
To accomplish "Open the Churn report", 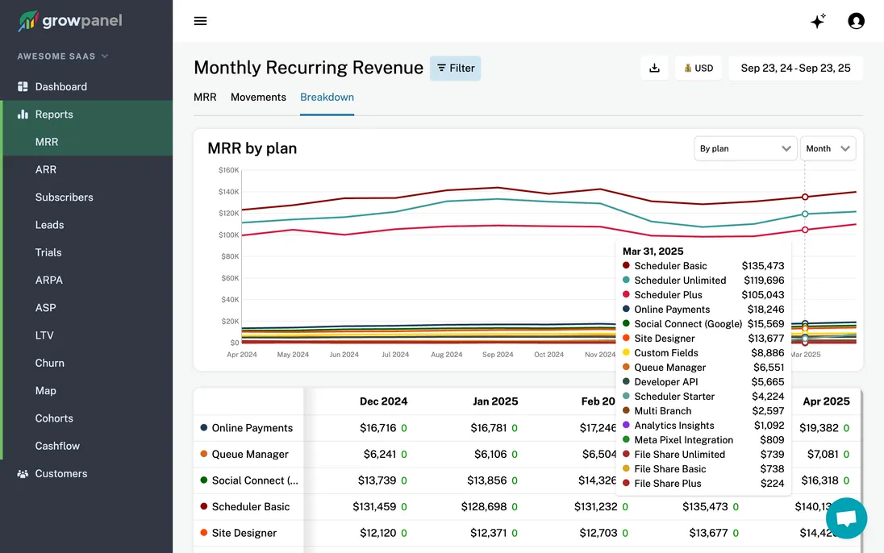I will pos(49,363).
